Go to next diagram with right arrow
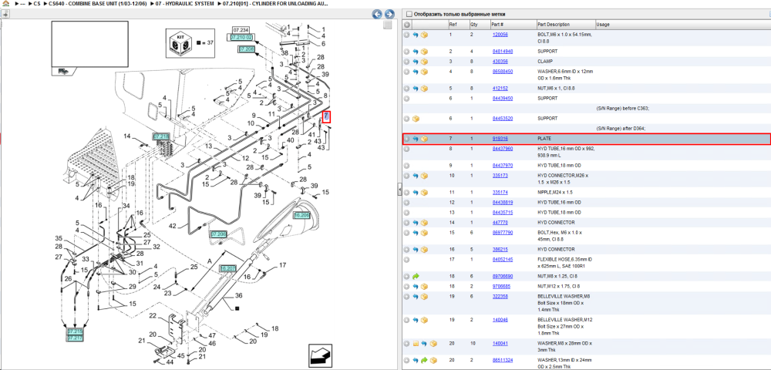771x370 pixels. click(x=389, y=14)
